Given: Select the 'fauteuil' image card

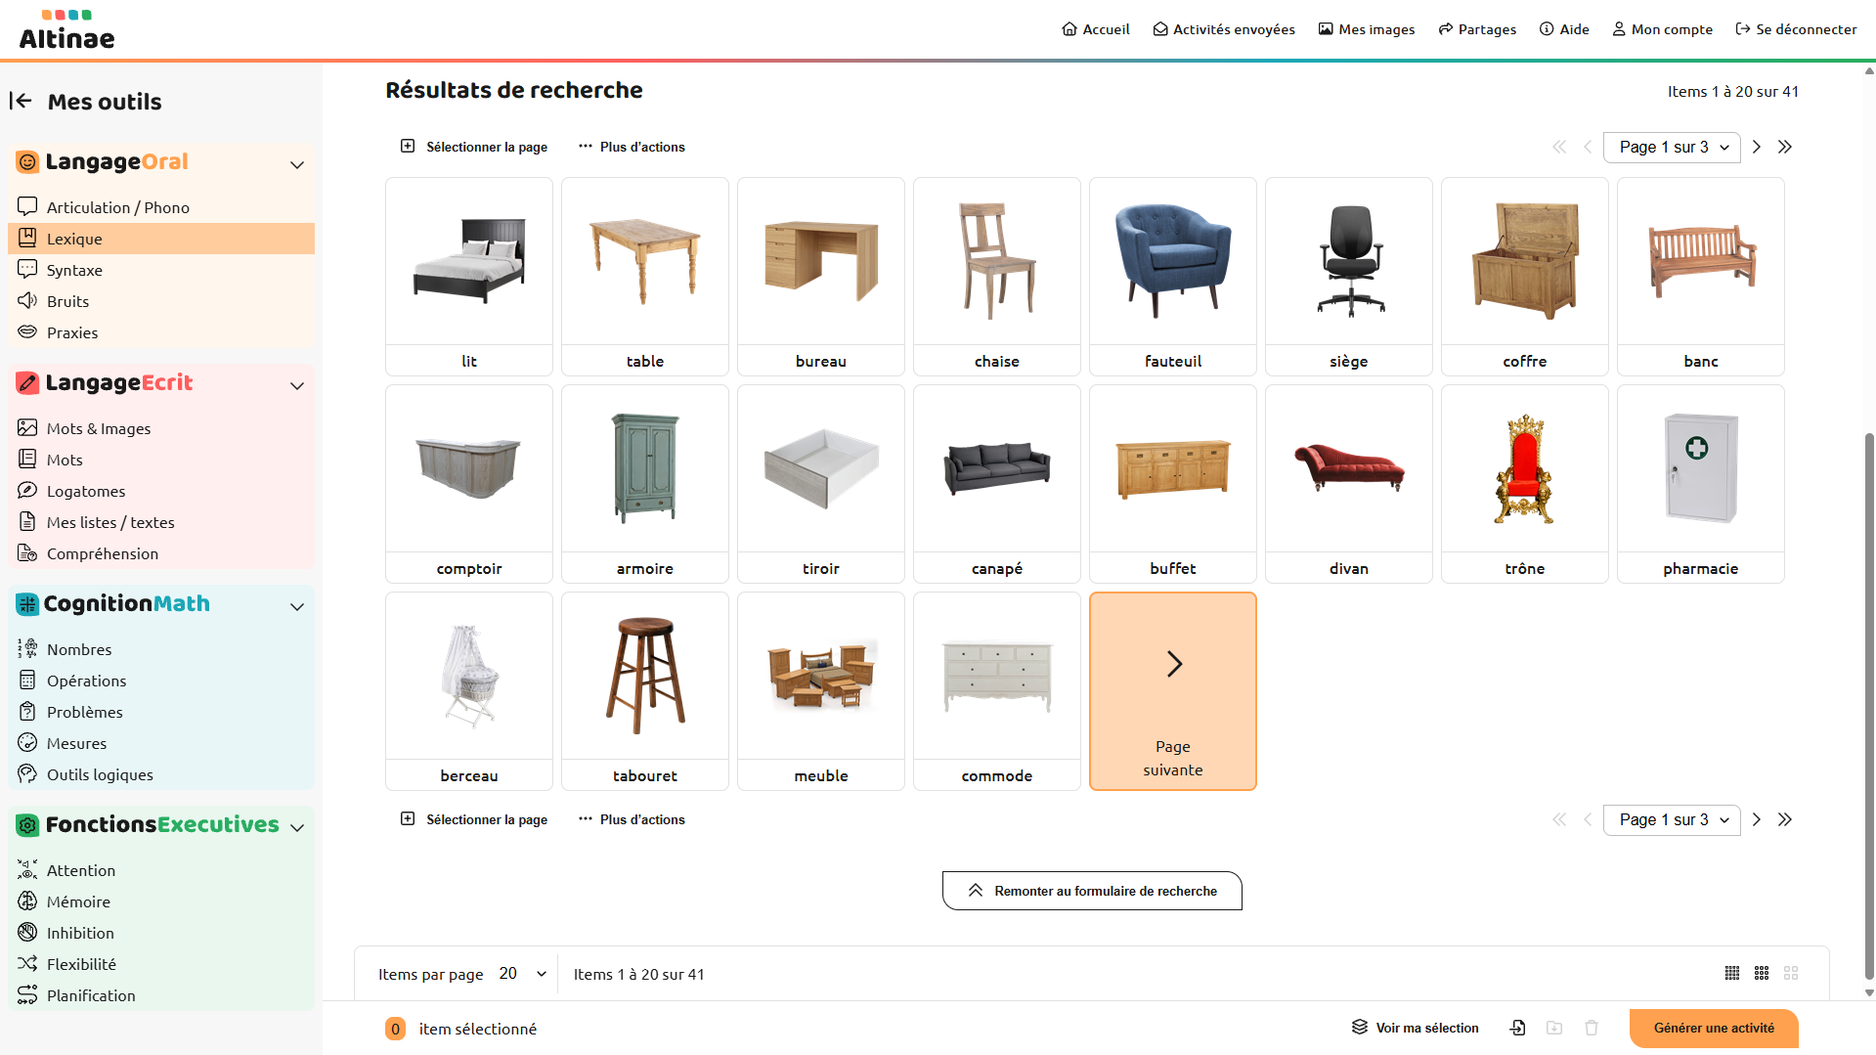Looking at the screenshot, I should [x=1173, y=277].
